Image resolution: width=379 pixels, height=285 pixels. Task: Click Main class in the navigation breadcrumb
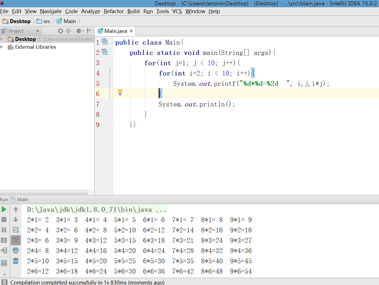click(66, 21)
